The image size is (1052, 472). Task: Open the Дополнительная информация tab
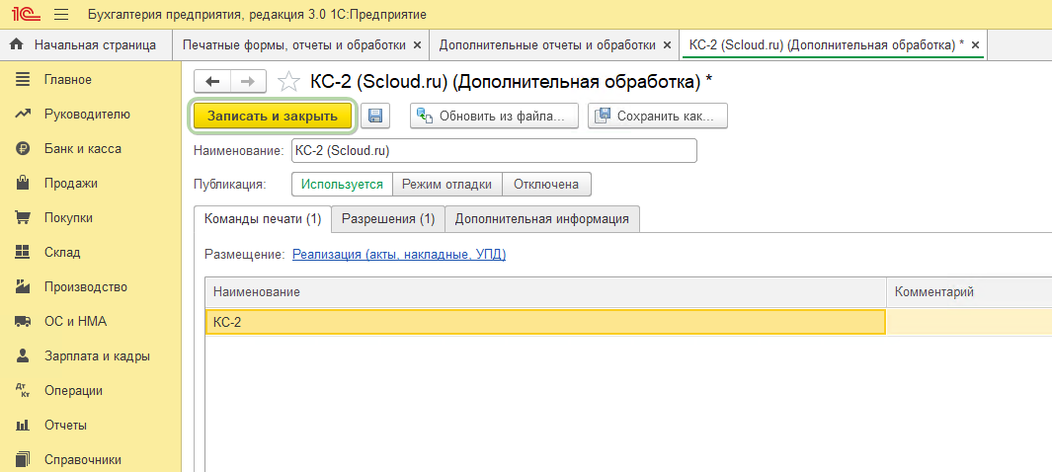pos(542,219)
